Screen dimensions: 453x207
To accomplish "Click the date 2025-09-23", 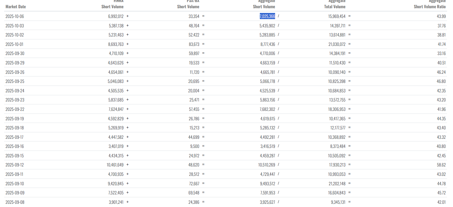I will pos(15,100).
